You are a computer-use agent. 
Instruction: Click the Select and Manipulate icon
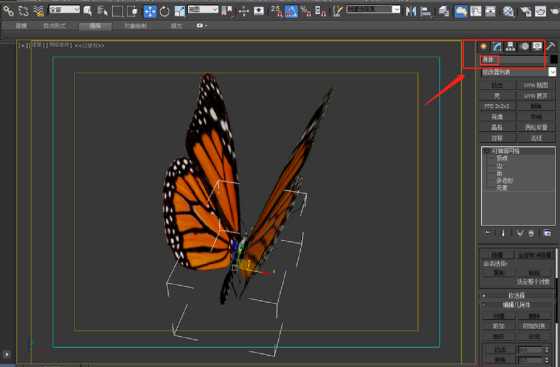click(244, 11)
